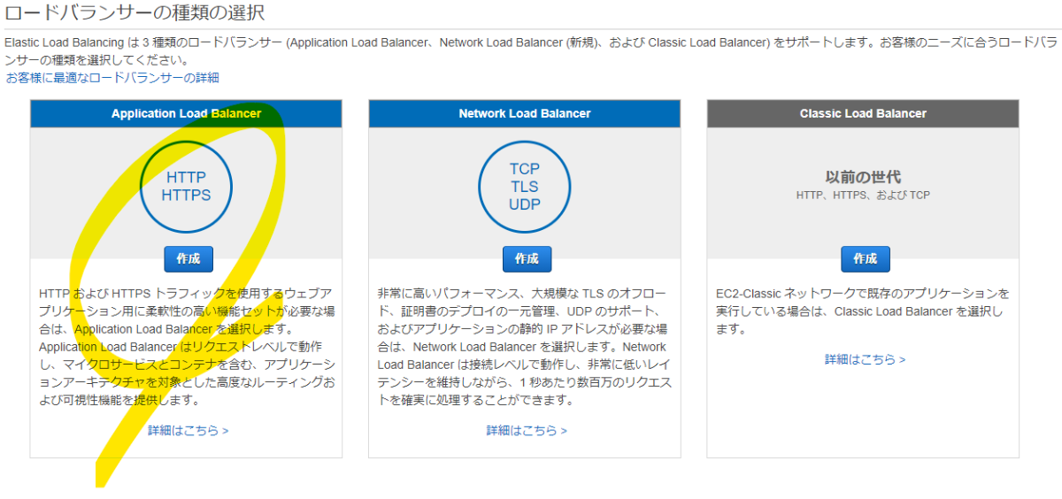Open 詳細はこちら link for Classic Load Balancer
This screenshot has height=499, width=1062.
click(866, 359)
